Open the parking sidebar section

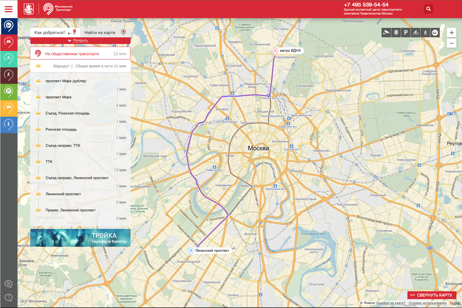click(9, 92)
